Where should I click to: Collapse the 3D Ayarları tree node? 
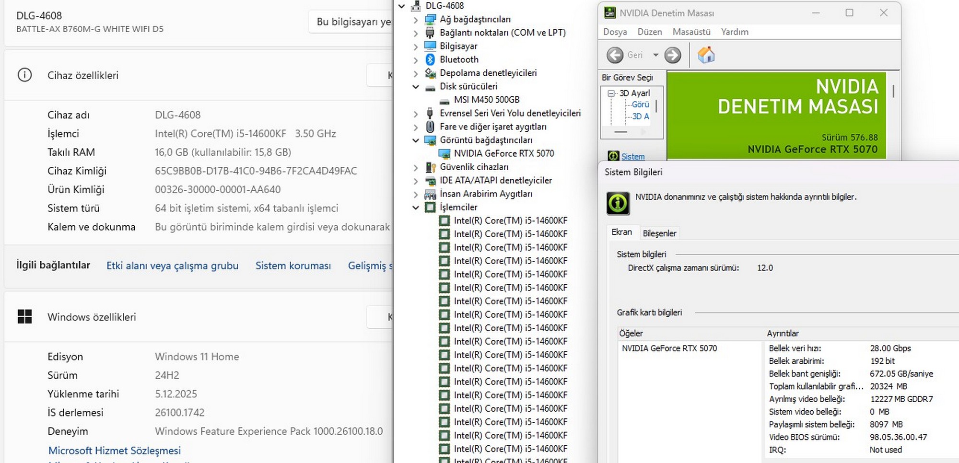coord(611,93)
